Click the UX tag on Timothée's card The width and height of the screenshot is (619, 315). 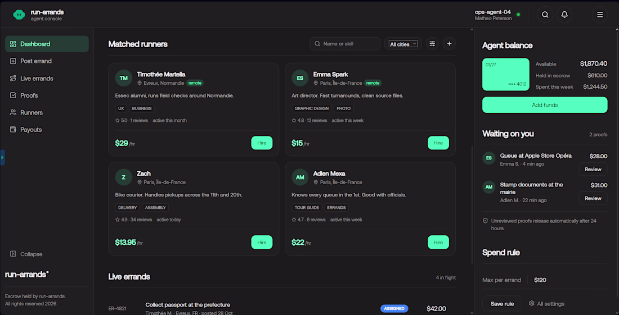tap(121, 108)
